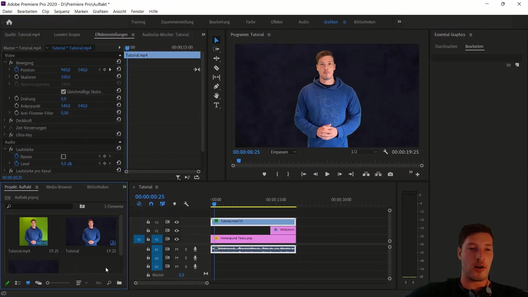Show more workspaces overflow arrows
This screenshot has width=528, height=297.
(399, 22)
